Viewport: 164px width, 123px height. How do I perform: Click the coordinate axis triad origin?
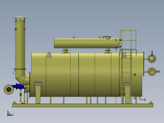8,115
